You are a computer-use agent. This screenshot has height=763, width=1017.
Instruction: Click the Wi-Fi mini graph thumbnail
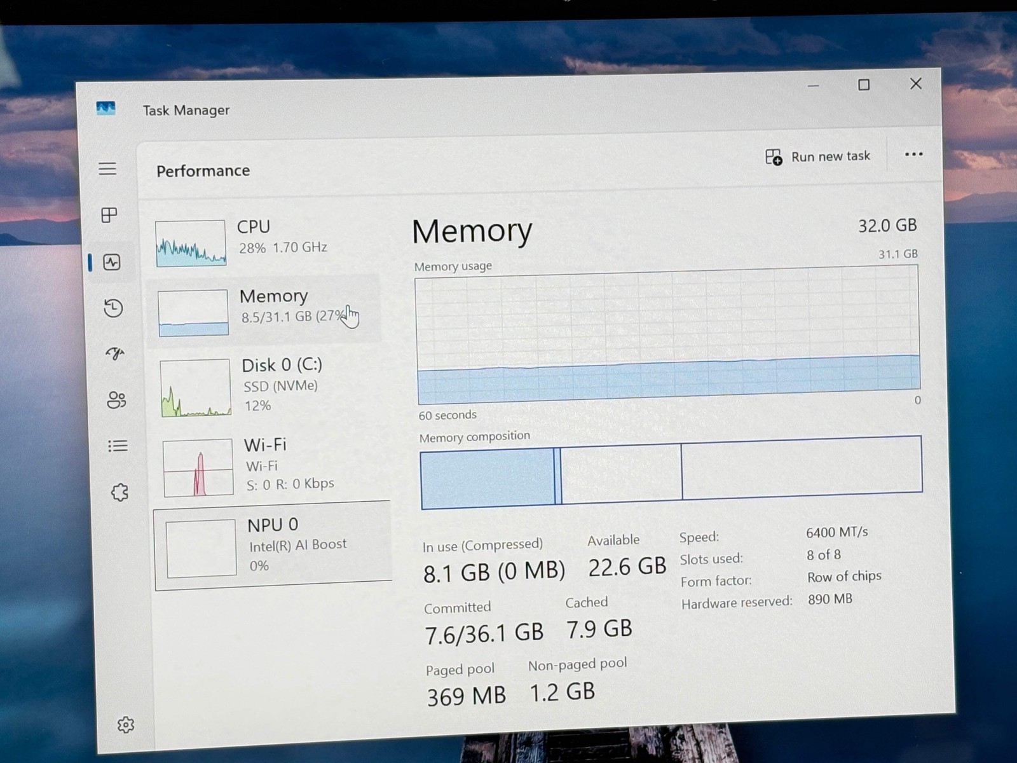[198, 467]
